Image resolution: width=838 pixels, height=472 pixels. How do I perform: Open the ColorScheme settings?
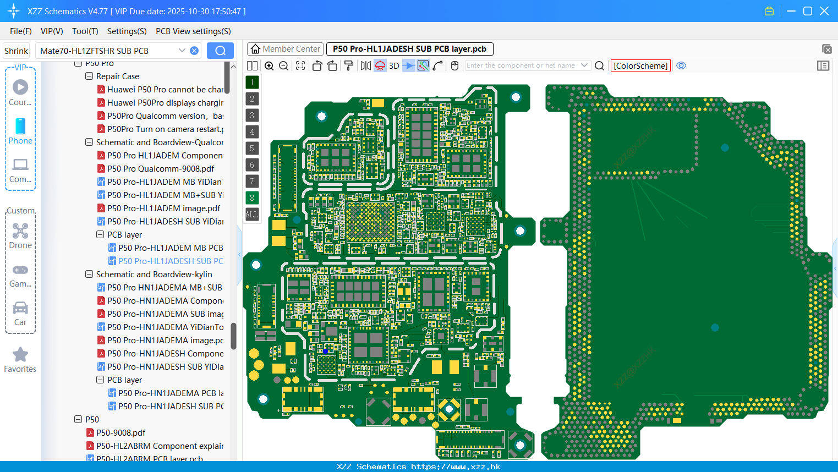pos(640,65)
